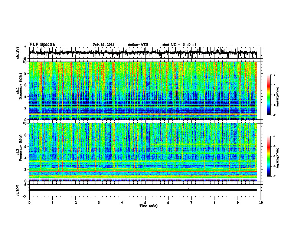Screen dimensions: 294x227
Task: Click the ch.3(V) axis label
Action: pos(18,191)
